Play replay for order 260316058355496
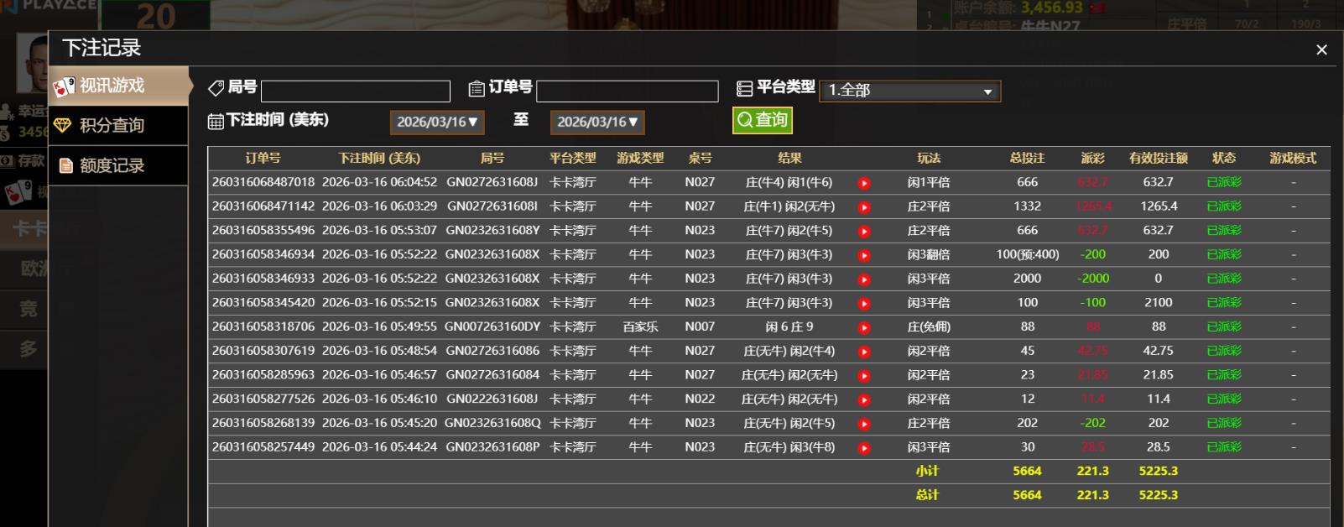The height and width of the screenshot is (527, 1344). tap(864, 232)
